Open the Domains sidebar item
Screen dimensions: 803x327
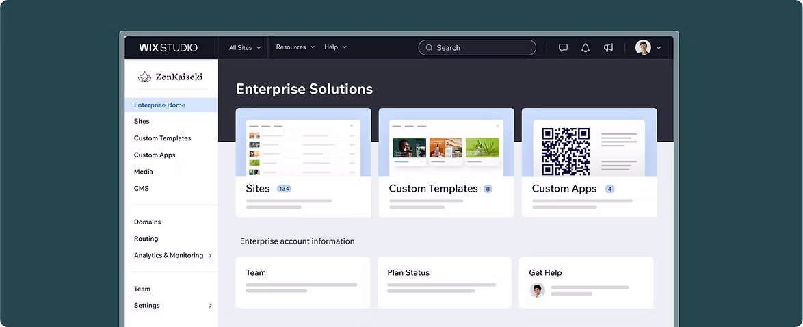147,222
